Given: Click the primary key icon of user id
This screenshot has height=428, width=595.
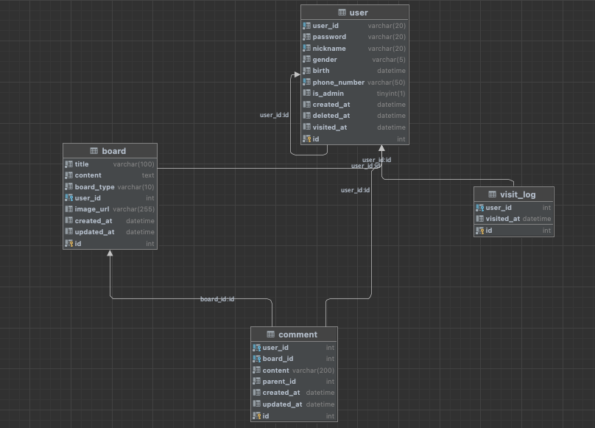Looking at the screenshot, I should [306, 139].
